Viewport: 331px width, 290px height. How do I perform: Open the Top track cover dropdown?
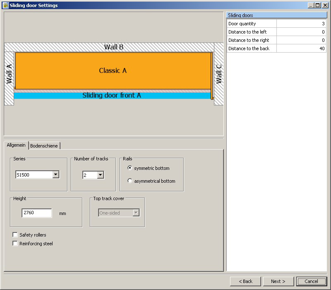click(136, 213)
